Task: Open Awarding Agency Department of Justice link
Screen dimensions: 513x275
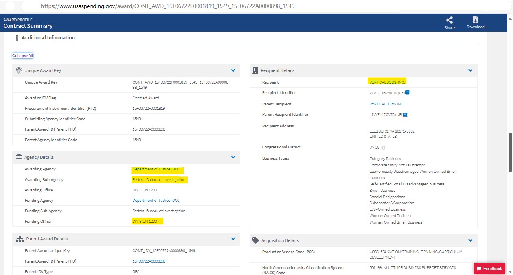Action: coord(157,169)
